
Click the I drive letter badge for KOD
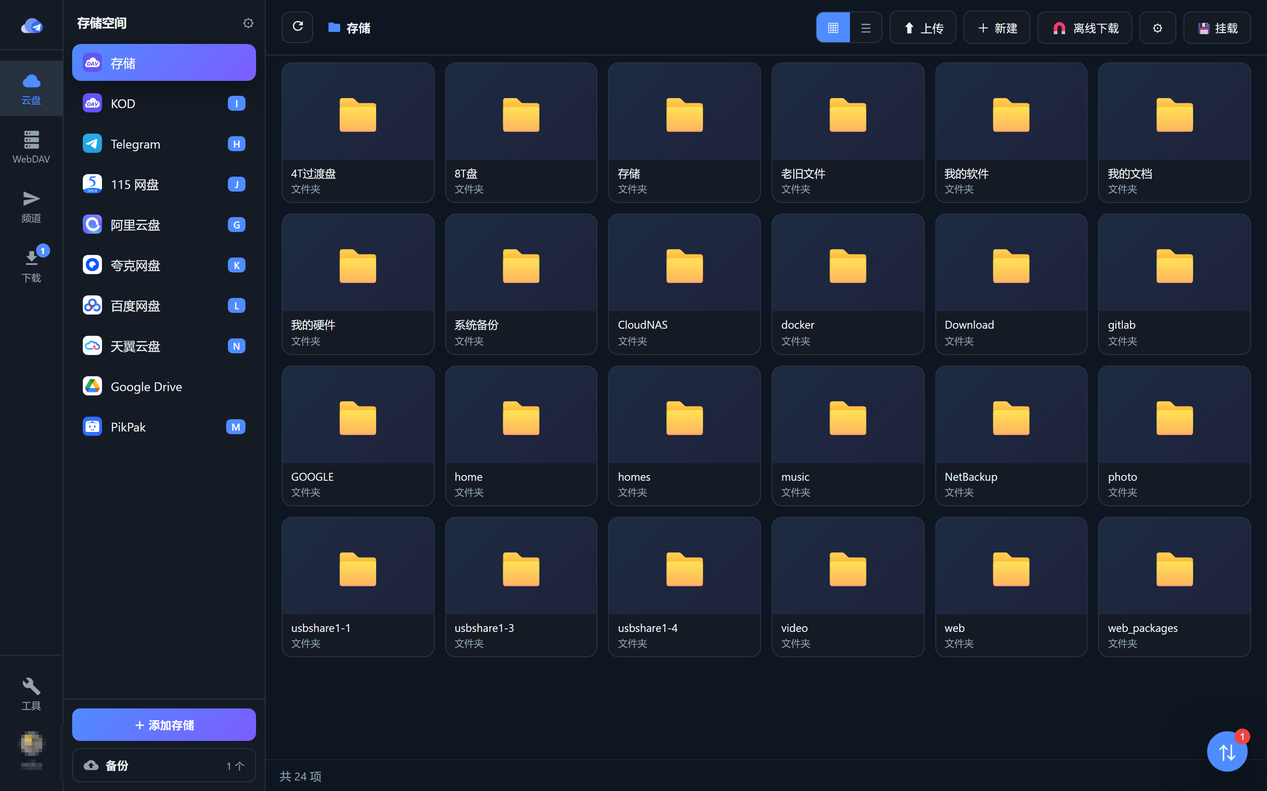237,104
